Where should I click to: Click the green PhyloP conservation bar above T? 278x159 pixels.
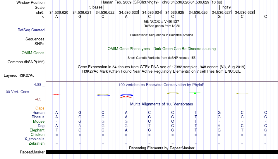point(195,93)
